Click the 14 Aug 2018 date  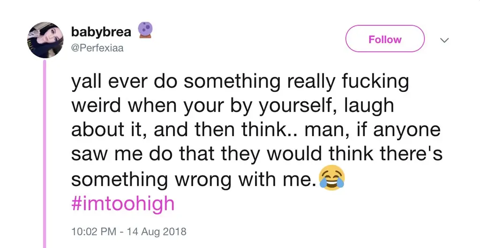click(157, 231)
